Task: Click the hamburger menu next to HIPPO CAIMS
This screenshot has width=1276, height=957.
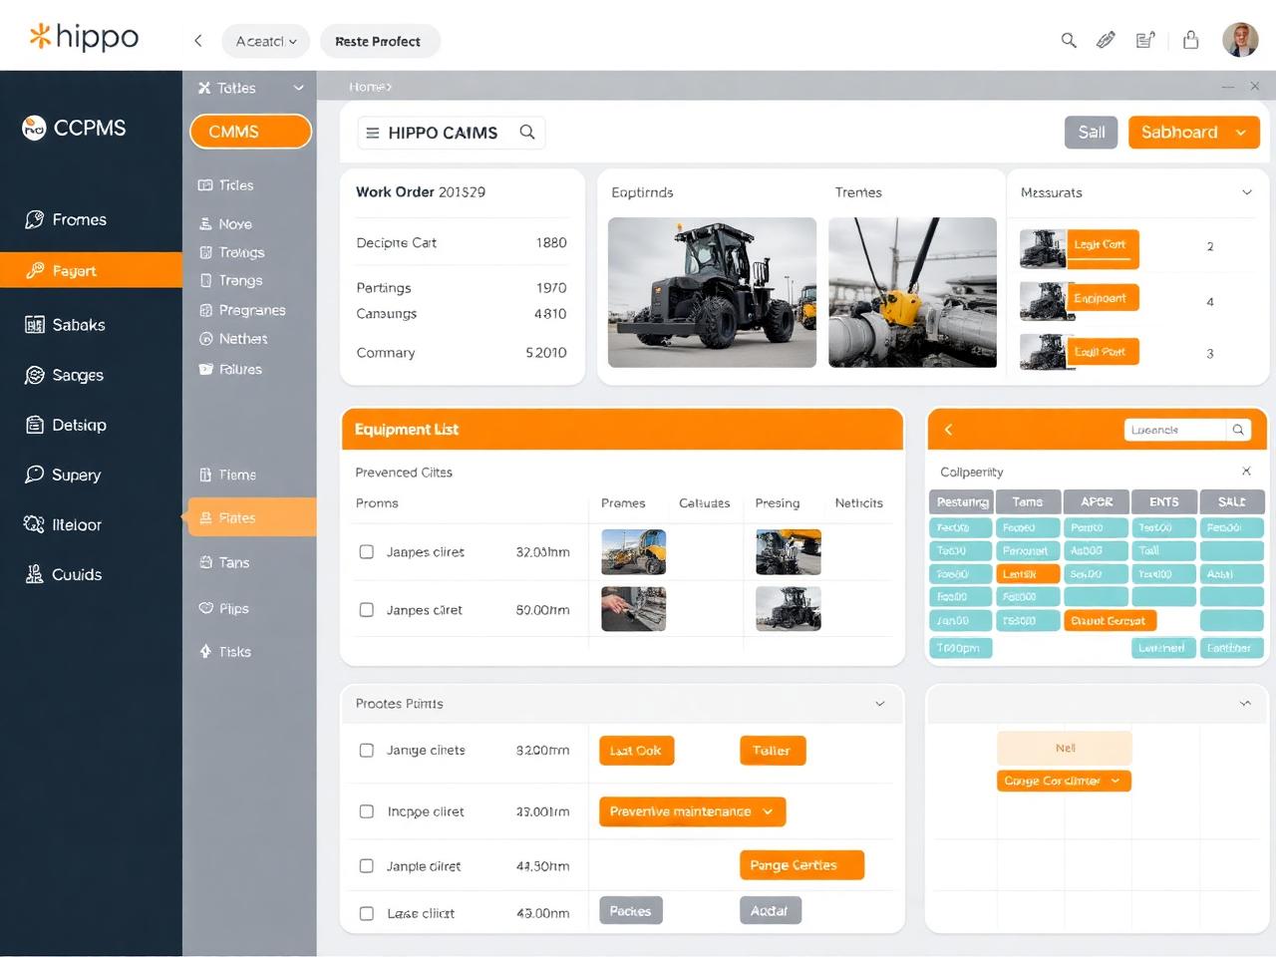Action: click(x=373, y=133)
